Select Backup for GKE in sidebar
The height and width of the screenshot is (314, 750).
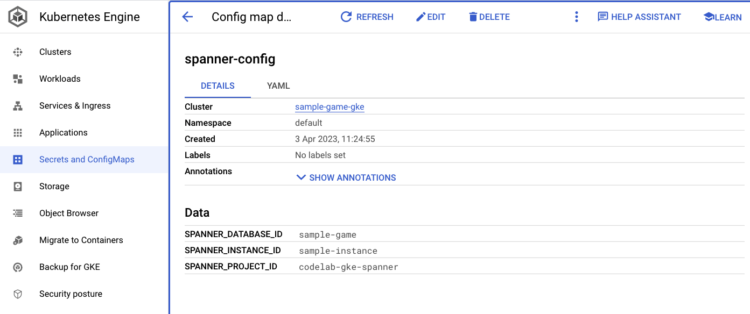69,267
